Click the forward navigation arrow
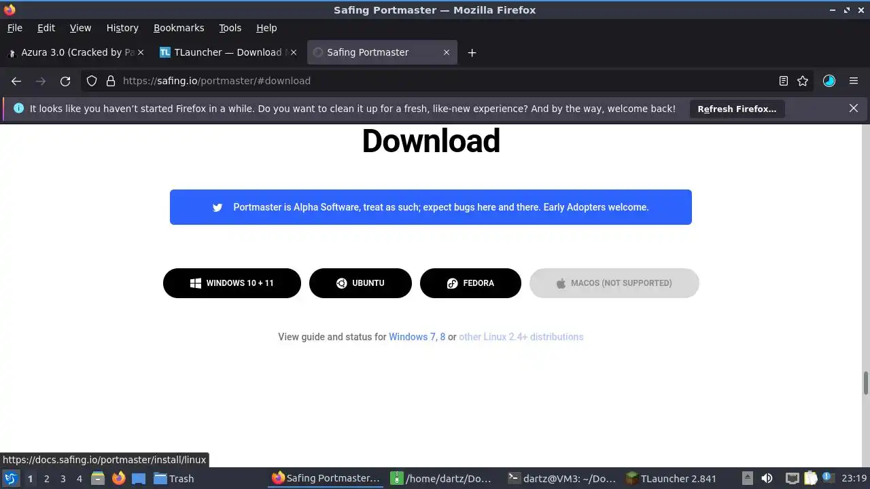The image size is (870, 489). (x=41, y=81)
